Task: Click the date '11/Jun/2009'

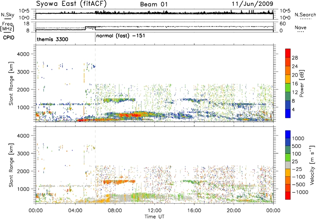Action: (252, 4)
